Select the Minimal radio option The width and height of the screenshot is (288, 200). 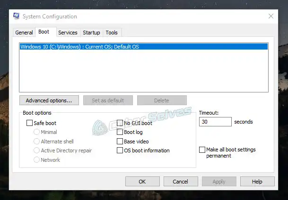[36, 132]
